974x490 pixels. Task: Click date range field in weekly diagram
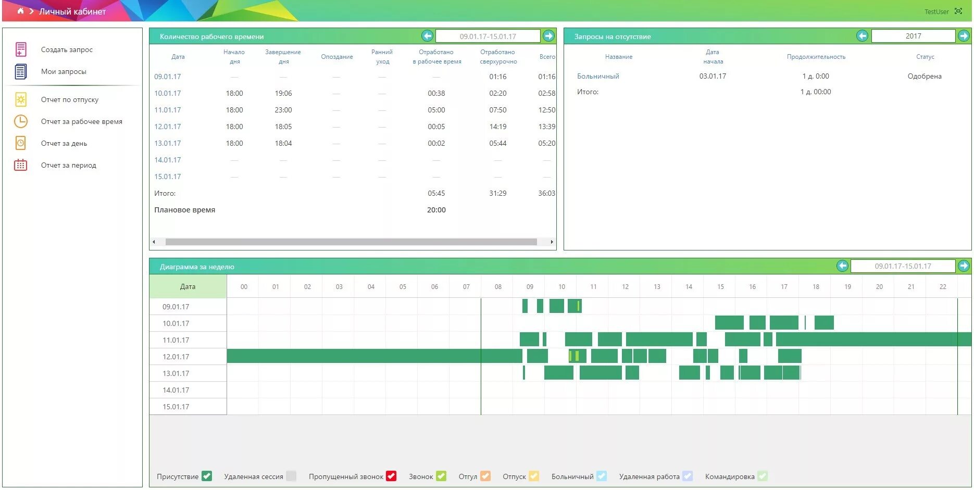pos(903,266)
